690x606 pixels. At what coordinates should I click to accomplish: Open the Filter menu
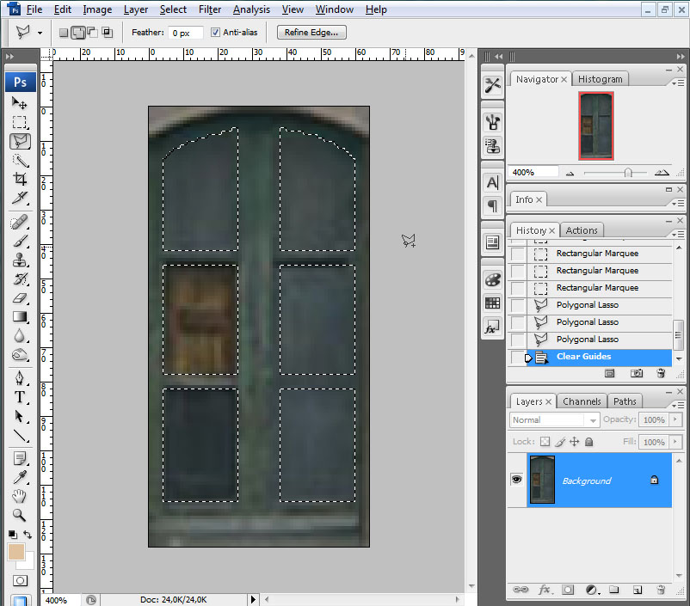click(x=210, y=9)
